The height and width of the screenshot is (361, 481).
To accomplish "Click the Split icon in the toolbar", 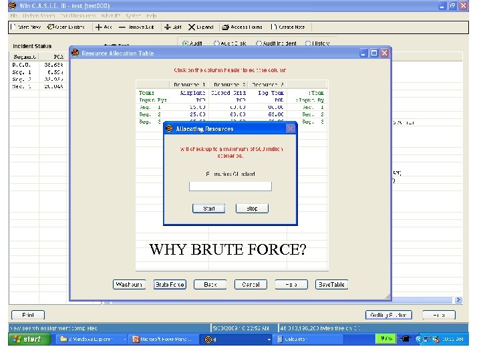I will tap(168, 27).
